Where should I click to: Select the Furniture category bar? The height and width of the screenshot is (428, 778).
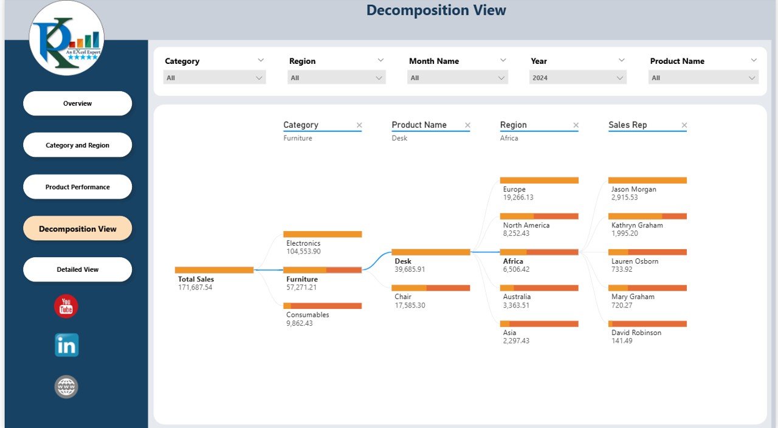pyautogui.click(x=322, y=270)
